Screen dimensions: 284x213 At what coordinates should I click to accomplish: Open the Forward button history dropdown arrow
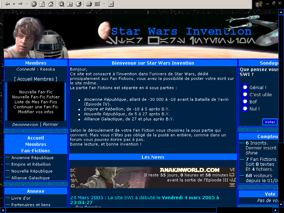tap(27, 4)
